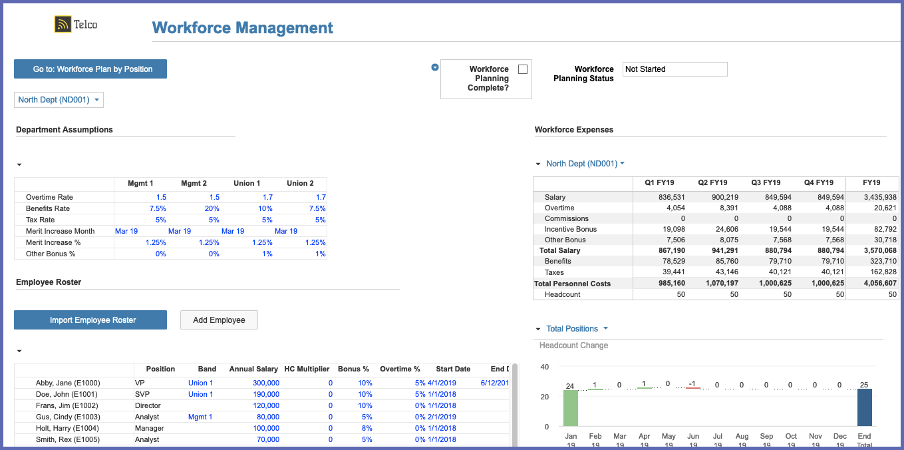Screen dimensions: 904x450
Task: Click the dark blue End Total bar
Action: pos(864,407)
